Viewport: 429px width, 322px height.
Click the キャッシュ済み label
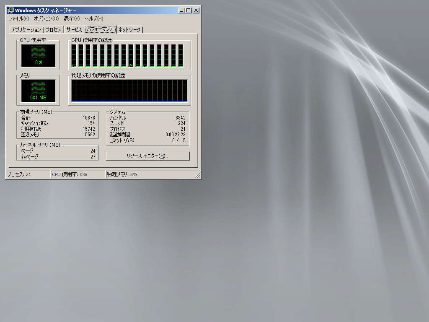tap(34, 123)
